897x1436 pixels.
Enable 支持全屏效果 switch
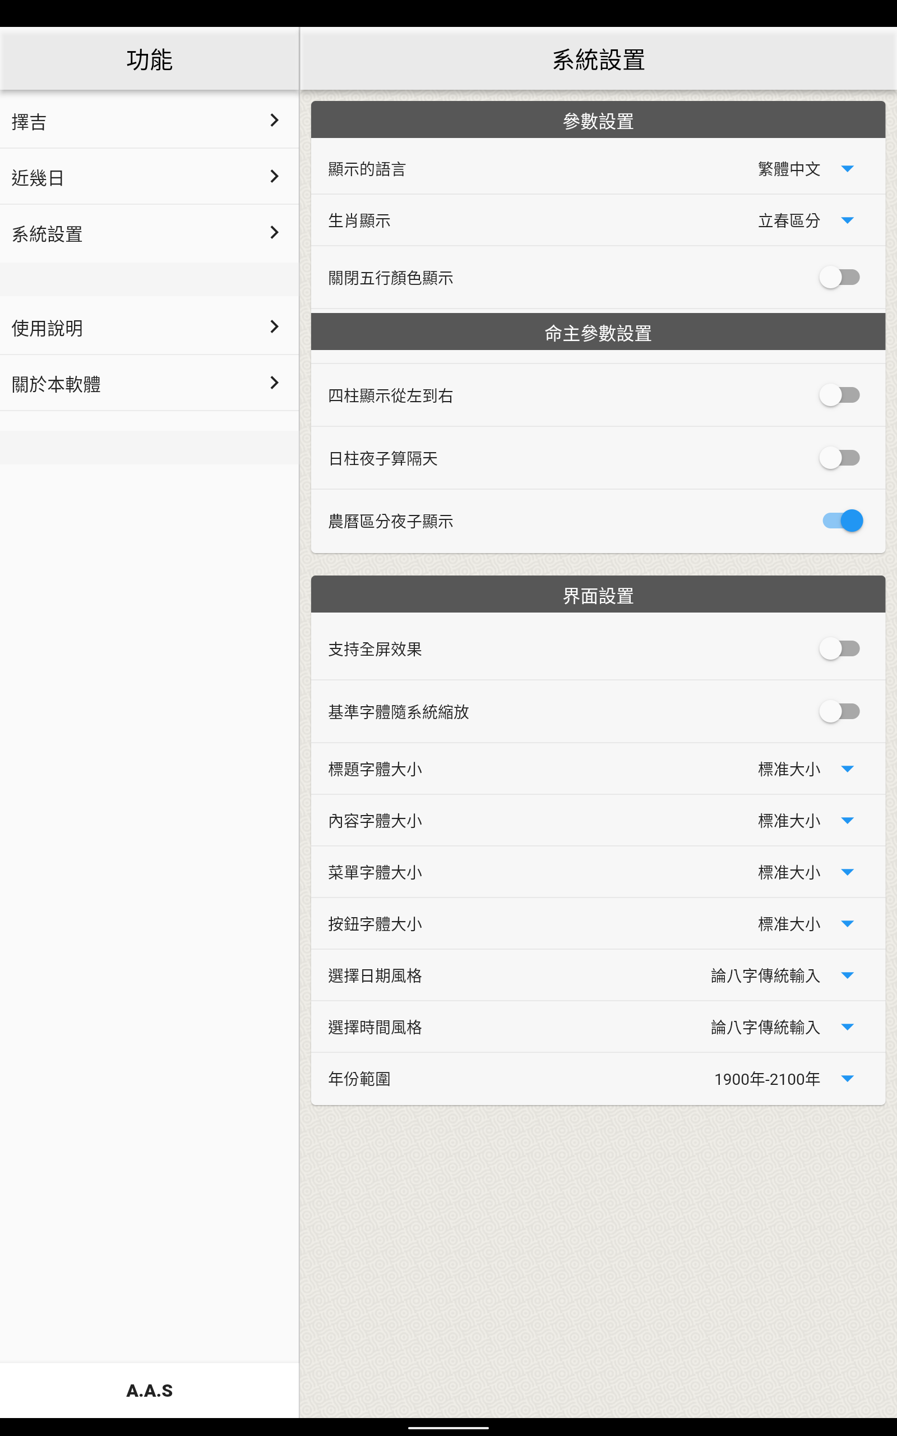[x=839, y=648]
